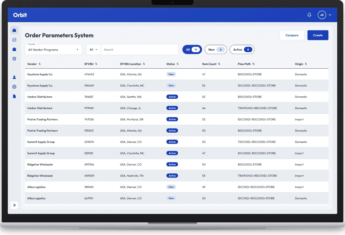Select the All 14 filter tab

pos(192,49)
